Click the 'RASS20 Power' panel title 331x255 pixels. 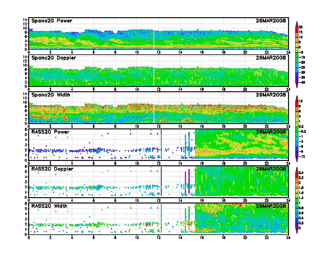pyautogui.click(x=50, y=132)
